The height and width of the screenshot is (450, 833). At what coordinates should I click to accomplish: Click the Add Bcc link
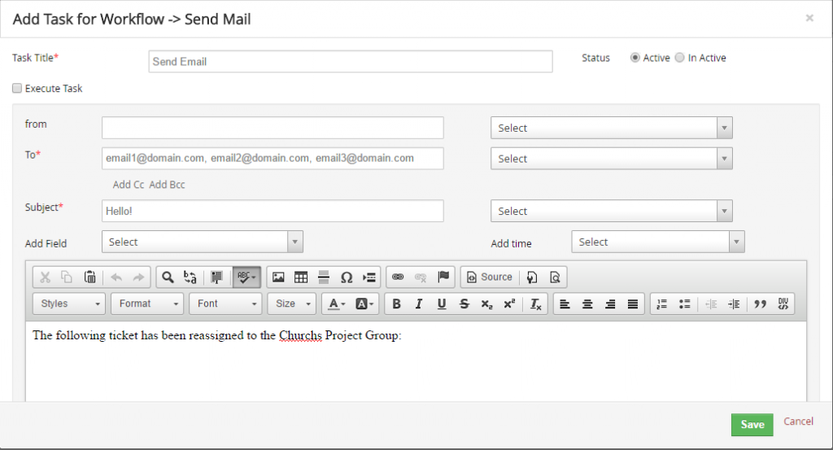[167, 185]
